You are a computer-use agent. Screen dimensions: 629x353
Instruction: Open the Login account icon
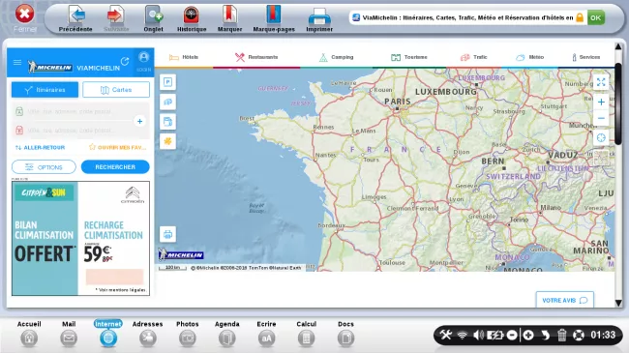143,62
